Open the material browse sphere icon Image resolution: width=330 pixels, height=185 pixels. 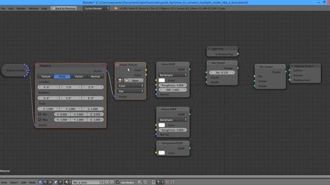[x=68, y=182]
